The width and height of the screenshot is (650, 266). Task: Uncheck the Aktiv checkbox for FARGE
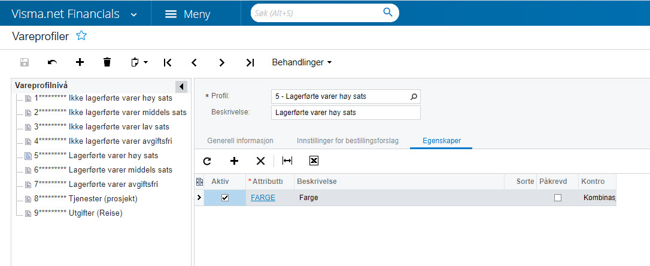[225, 198]
